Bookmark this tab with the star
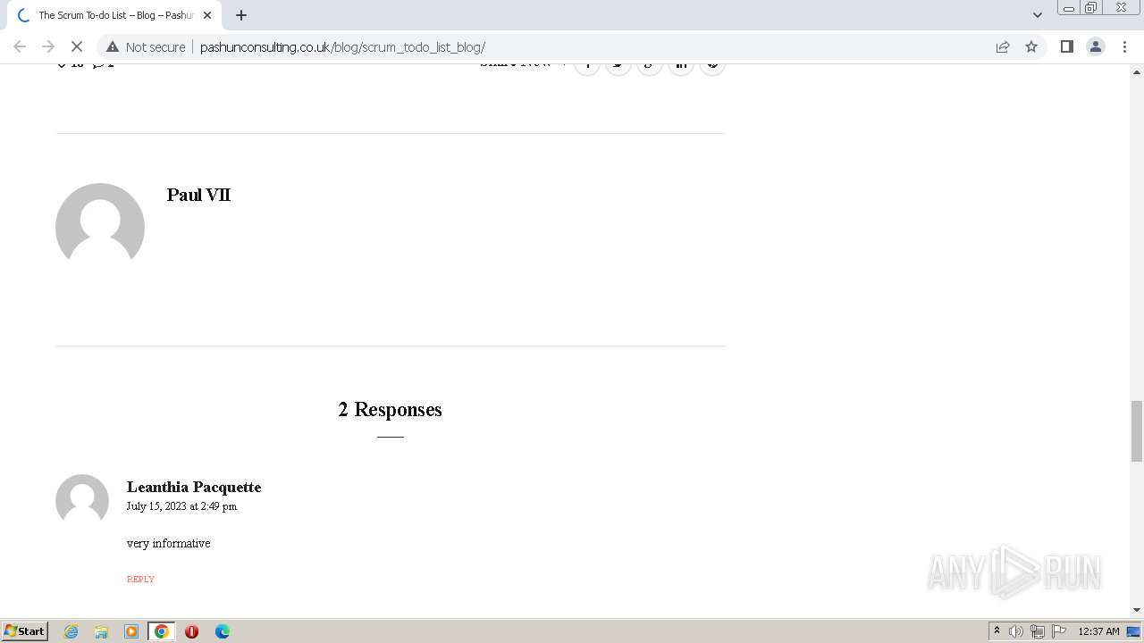 pyautogui.click(x=1031, y=46)
